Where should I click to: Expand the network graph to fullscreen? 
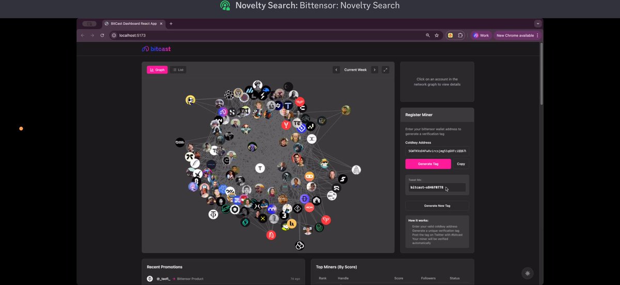[385, 70]
